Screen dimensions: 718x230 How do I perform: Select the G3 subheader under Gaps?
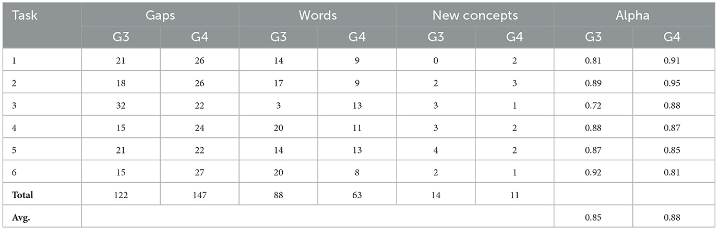(121, 37)
